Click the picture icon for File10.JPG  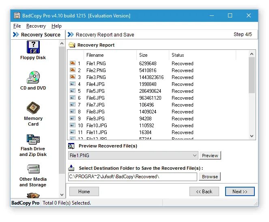tap(73, 125)
